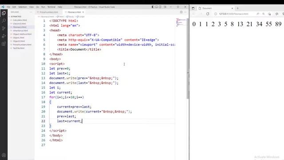The image size is (284, 160).
Task: Open editor More Actions ellipsis
Action: (185, 12)
